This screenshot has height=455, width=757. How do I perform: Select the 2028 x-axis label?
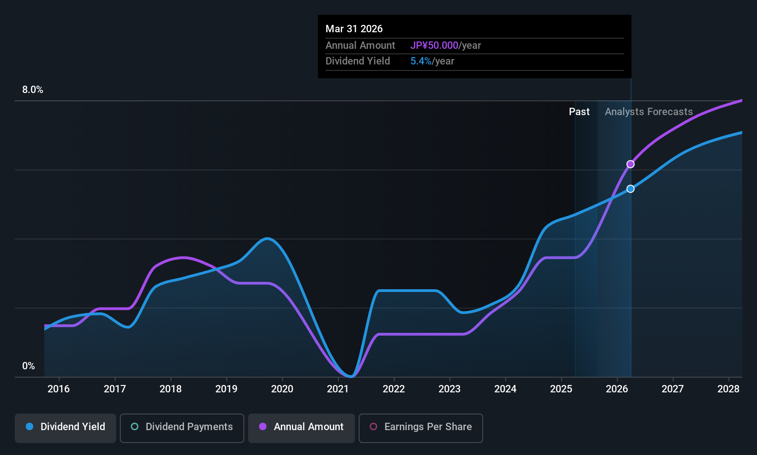click(x=728, y=389)
